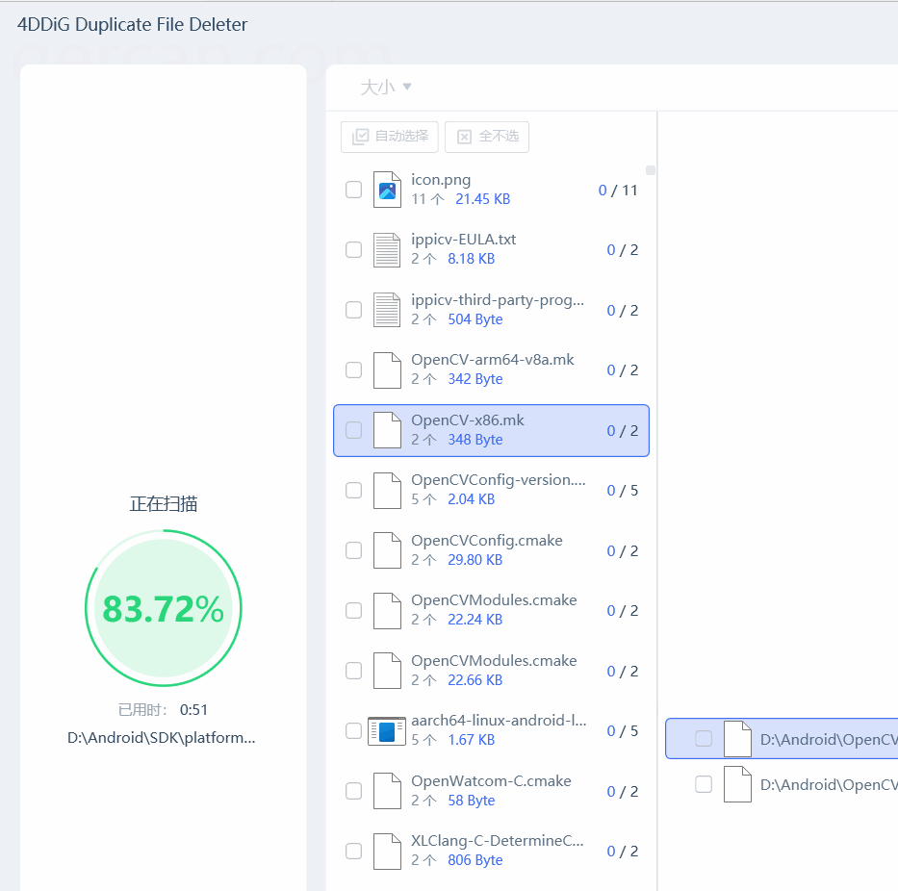Select the OpenCVConfig.cmake file name

coord(487,541)
